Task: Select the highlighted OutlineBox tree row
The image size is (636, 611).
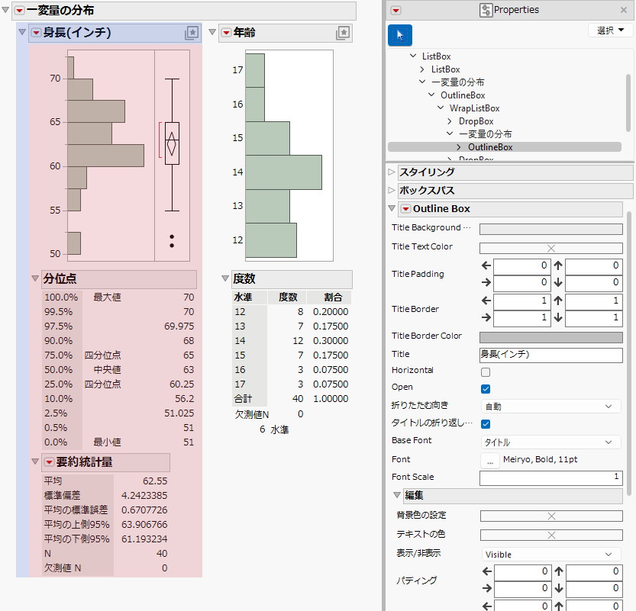Action: (505, 147)
